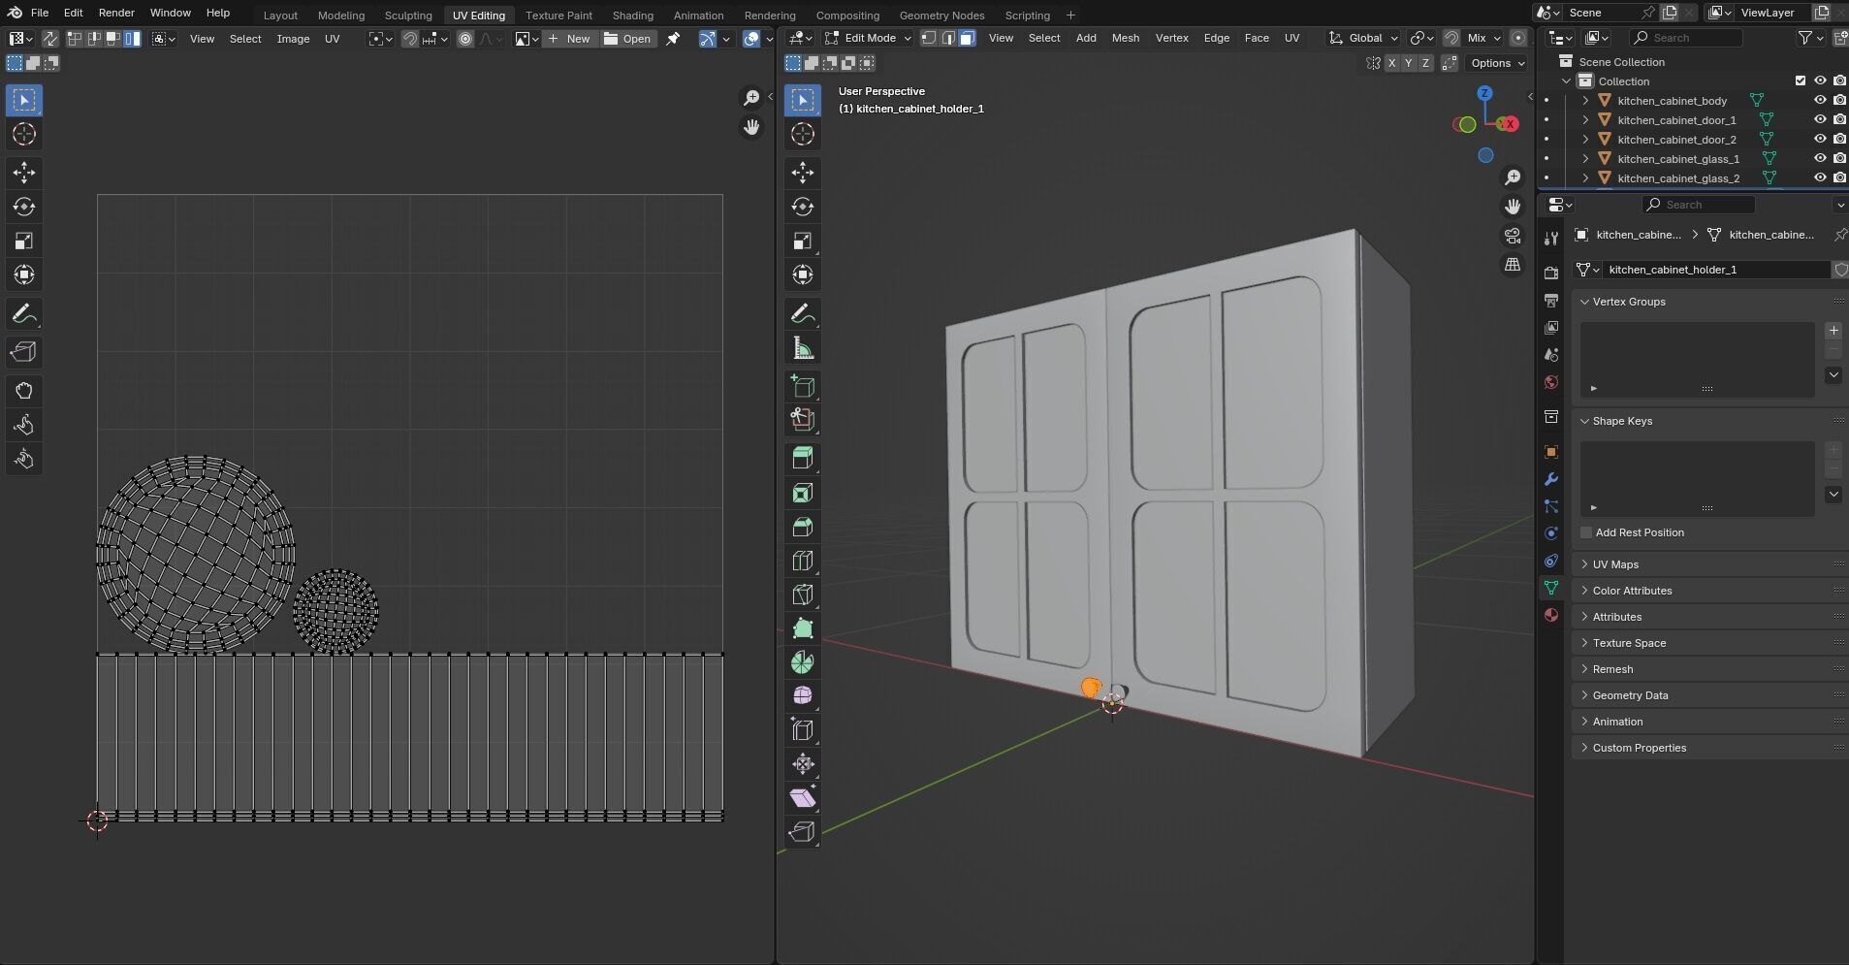Select the Poly Build tool

803,628
